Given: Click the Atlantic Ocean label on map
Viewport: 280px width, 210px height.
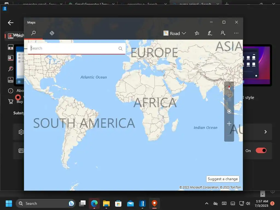Looking at the screenshot, I should click(94, 77).
